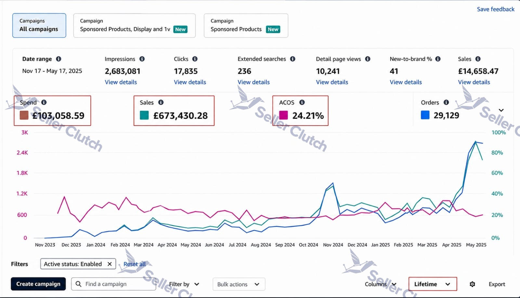
Task: Open table settings gear icon
Action: [x=473, y=284]
